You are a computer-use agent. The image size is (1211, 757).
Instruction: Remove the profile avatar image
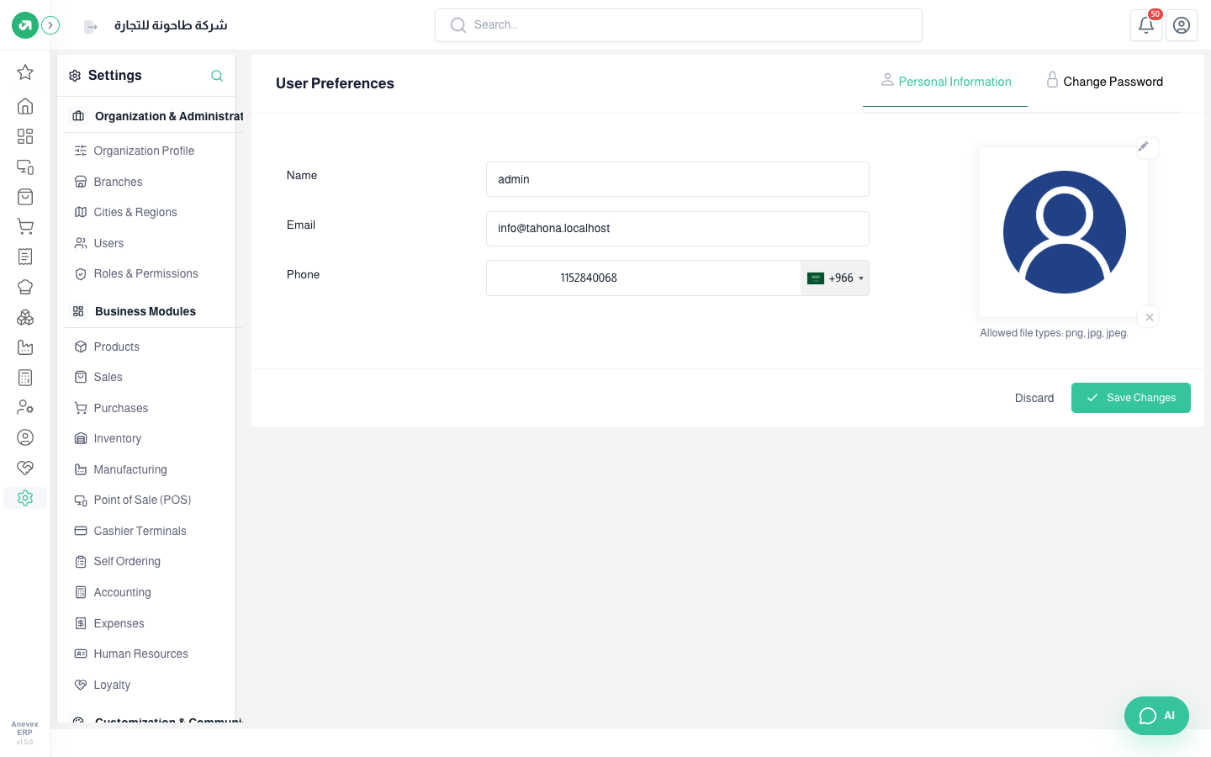pos(1149,317)
